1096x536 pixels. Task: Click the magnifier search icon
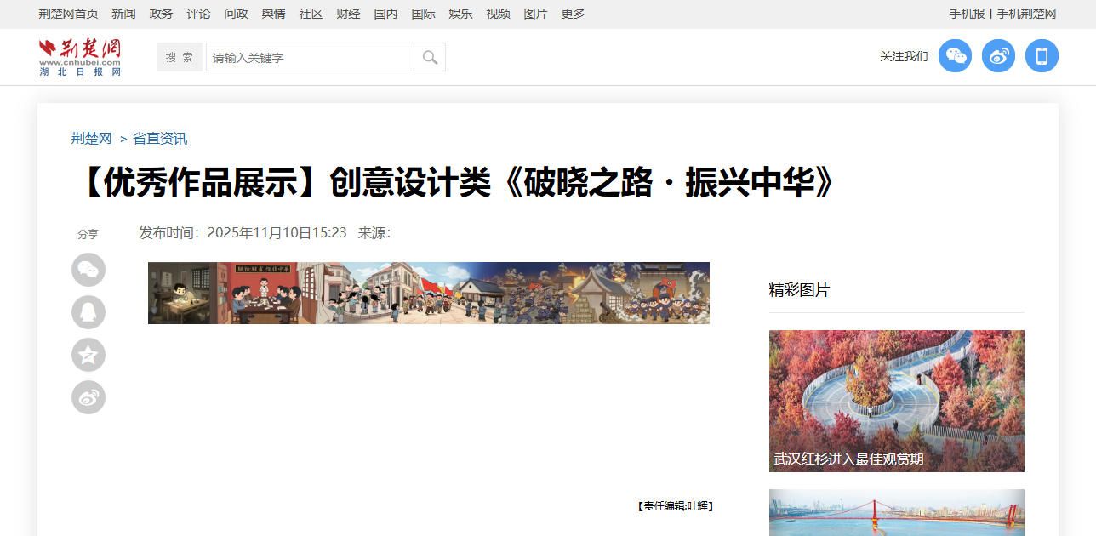pos(430,58)
